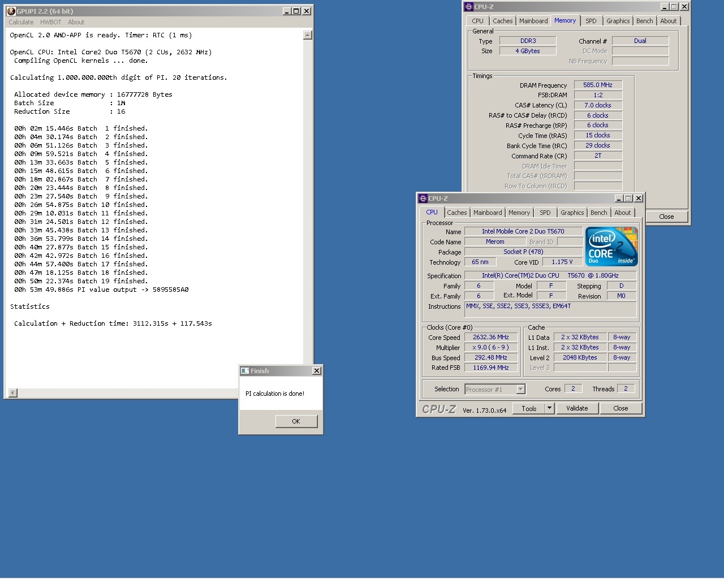Switch to the CPU tab in front CPU-Z window
This screenshot has height=579, width=724.
[x=432, y=213]
